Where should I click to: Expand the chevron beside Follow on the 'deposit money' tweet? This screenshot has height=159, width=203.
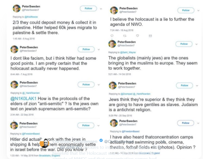click(101, 9)
